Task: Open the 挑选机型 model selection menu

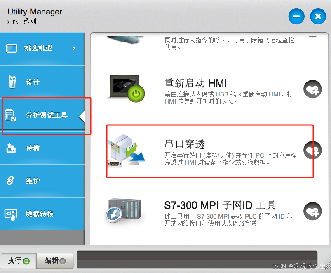Action: tap(42, 48)
